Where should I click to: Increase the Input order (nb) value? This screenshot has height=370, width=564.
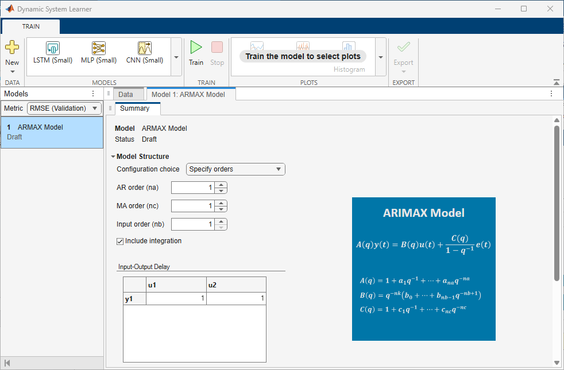pyautogui.click(x=221, y=221)
